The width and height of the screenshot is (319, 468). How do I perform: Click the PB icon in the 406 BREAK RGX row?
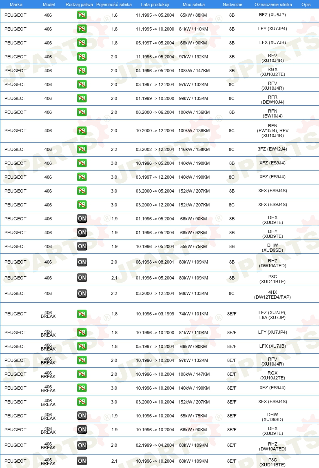82,374
